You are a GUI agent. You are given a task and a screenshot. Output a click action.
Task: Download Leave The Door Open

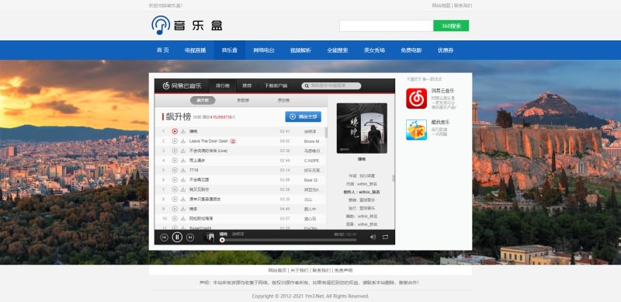(183, 141)
